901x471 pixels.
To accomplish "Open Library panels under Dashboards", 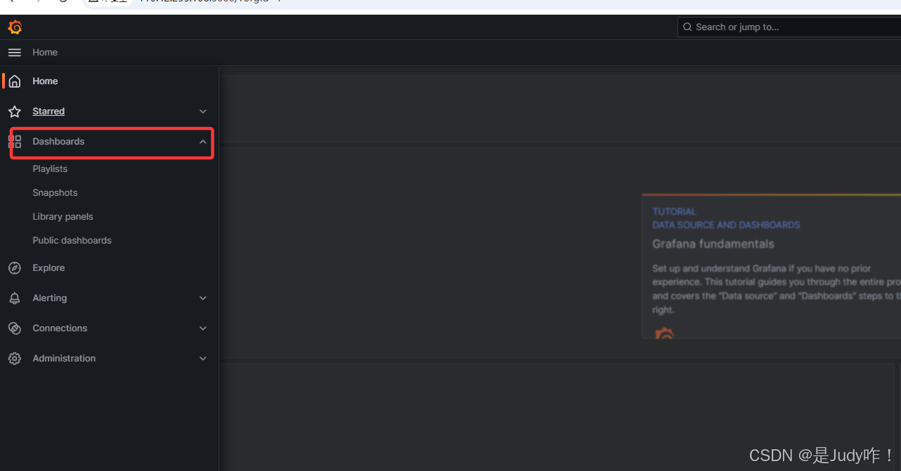I will [x=63, y=217].
